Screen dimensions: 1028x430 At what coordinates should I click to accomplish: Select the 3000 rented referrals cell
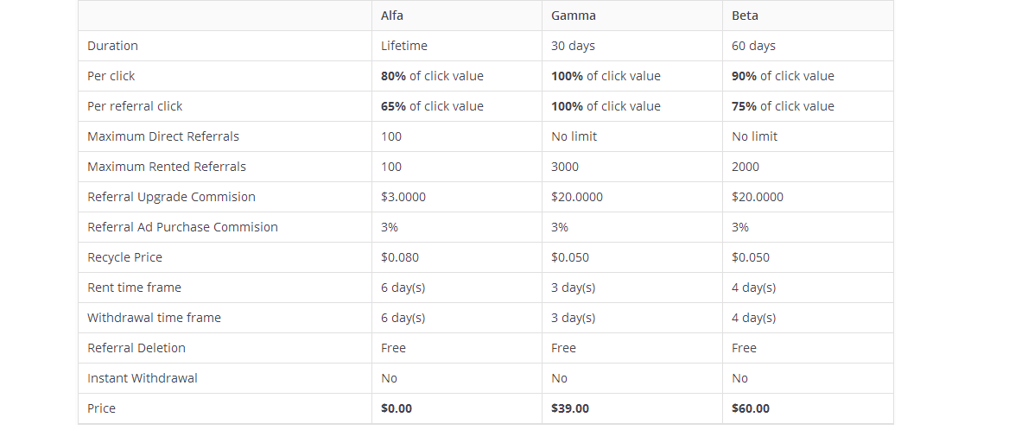[565, 167]
